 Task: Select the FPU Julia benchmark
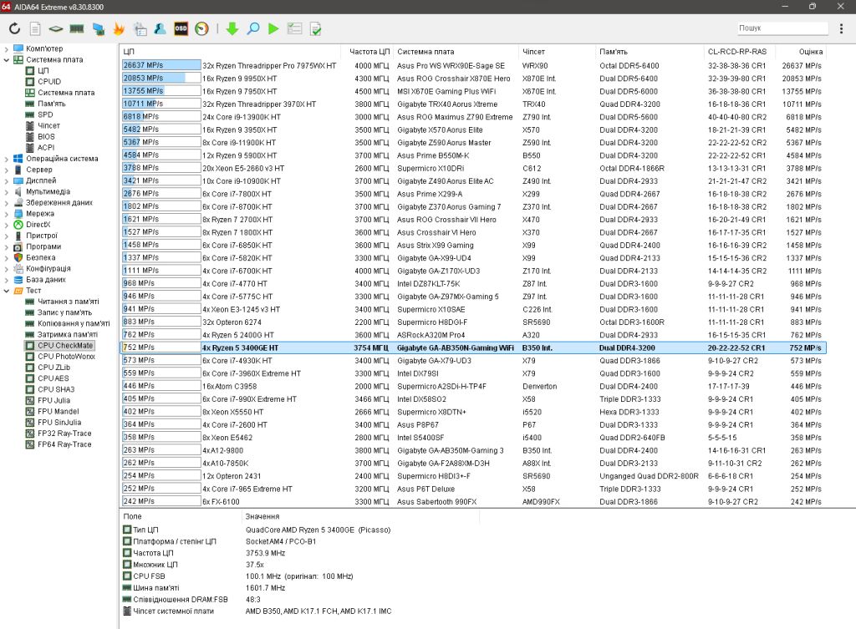[53, 400]
